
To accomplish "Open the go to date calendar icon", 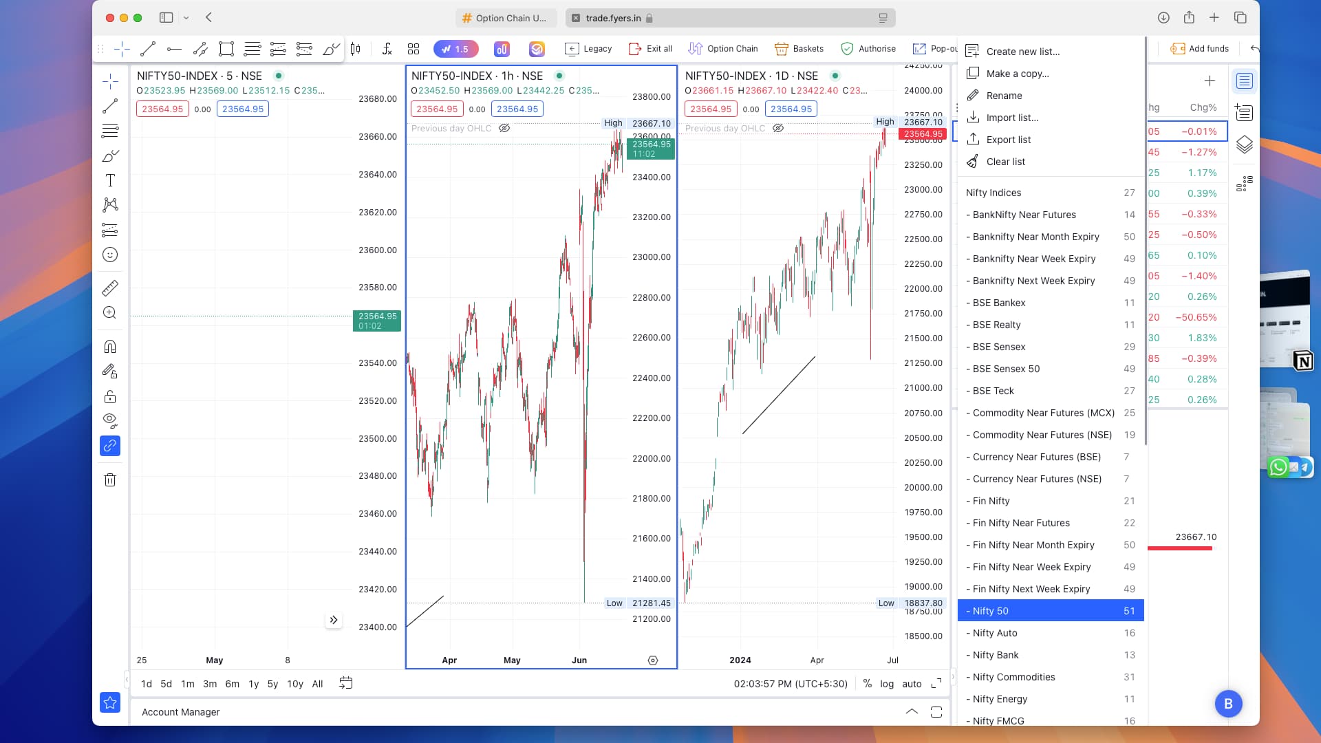I will click(346, 683).
